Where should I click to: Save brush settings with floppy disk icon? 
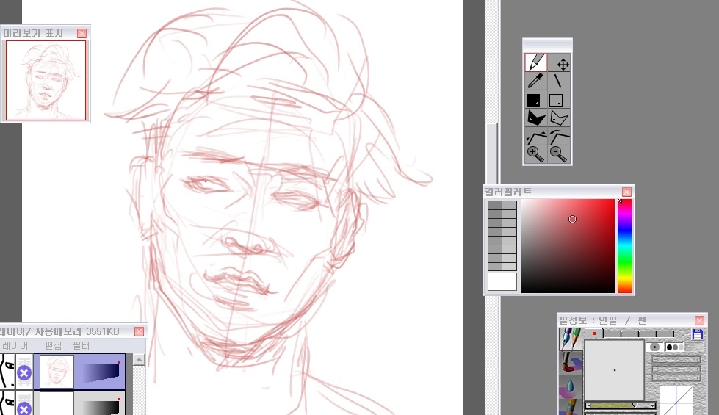point(698,334)
